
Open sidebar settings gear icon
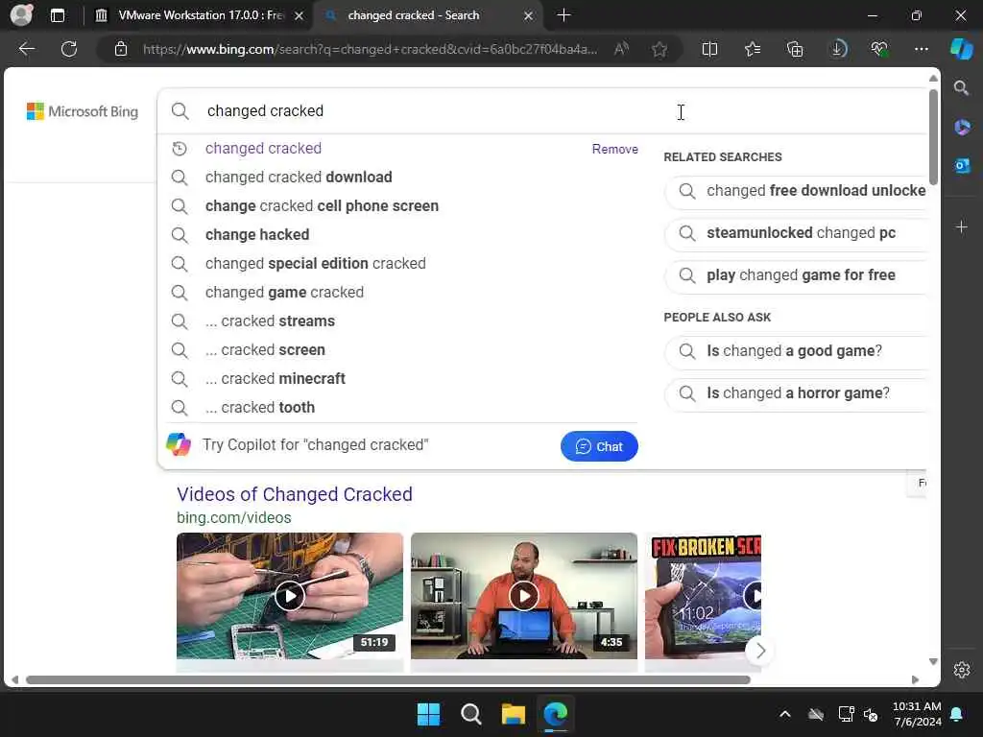point(962,670)
